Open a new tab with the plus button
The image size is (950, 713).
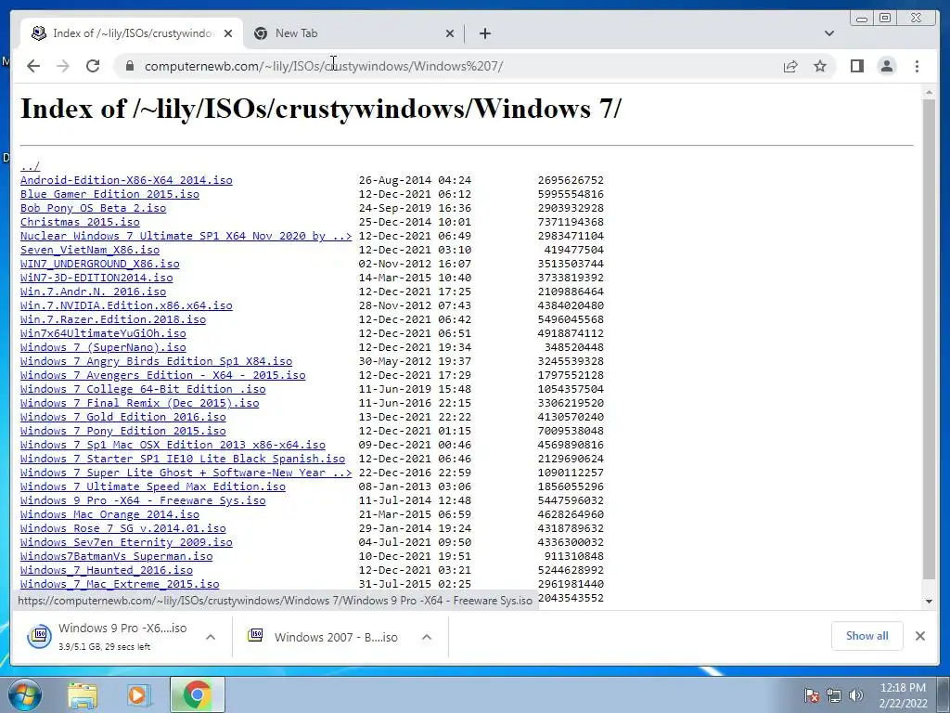[484, 33]
